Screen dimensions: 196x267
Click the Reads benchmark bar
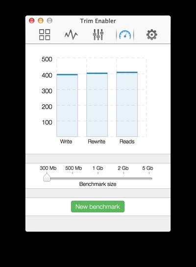click(x=127, y=104)
